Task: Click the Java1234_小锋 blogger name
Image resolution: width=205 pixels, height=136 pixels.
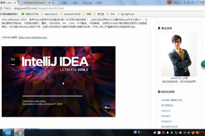Action: pyautogui.click(x=179, y=78)
